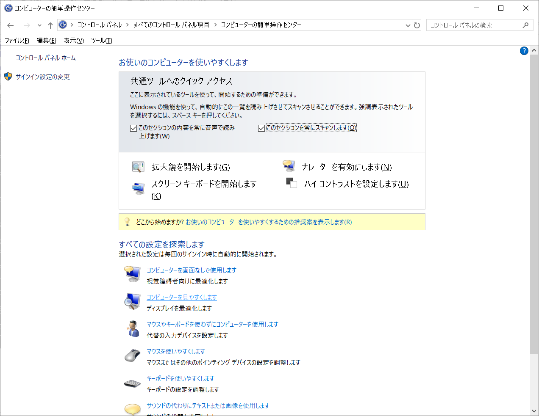Click the person icon for alternative input devices
This screenshot has width=539, height=416.
(x=133, y=328)
